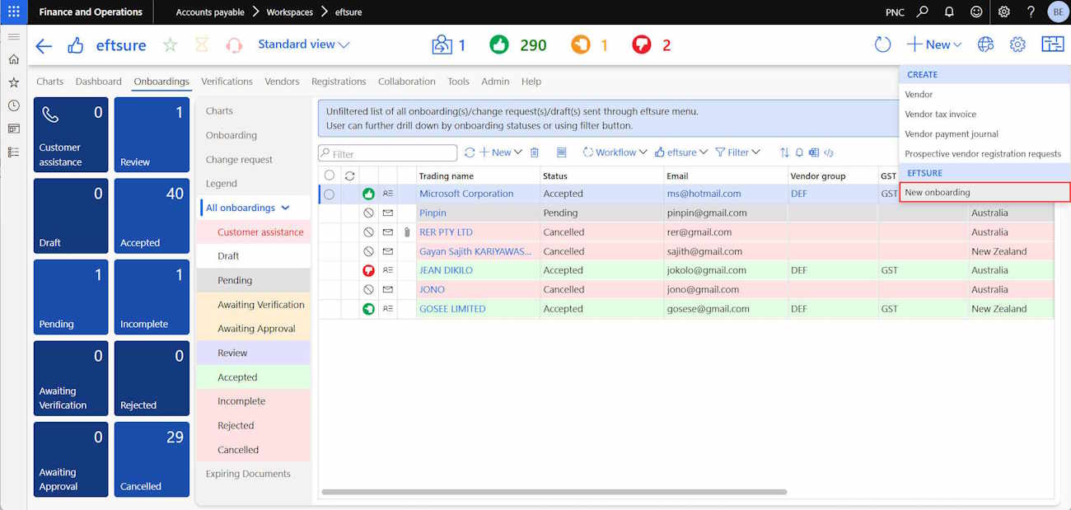Open Modules list icon in left sidebar
This screenshot has width=1071, height=510.
[x=13, y=152]
